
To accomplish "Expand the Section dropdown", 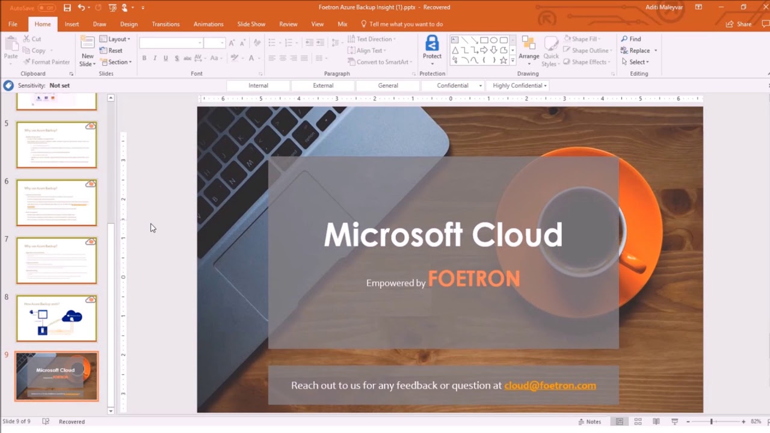I will 115,62.
